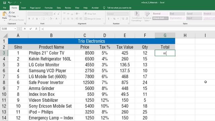215x121 pixels.
Task: Click Merge & Center button
Action: pos(93,19)
